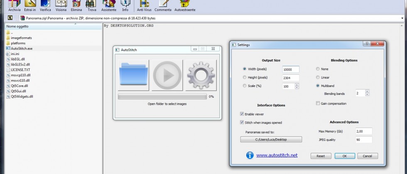Click the Verifica toolbar icon
The height and width of the screenshot is (174, 407).
point(46,5)
